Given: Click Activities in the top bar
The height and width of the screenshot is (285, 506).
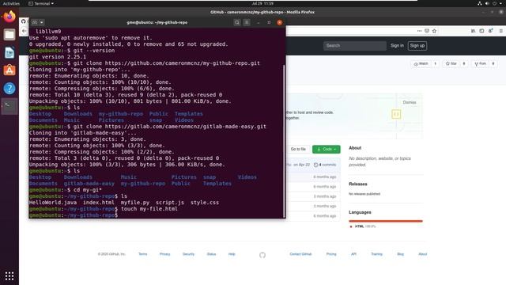Looking at the screenshot, I should (11, 3).
